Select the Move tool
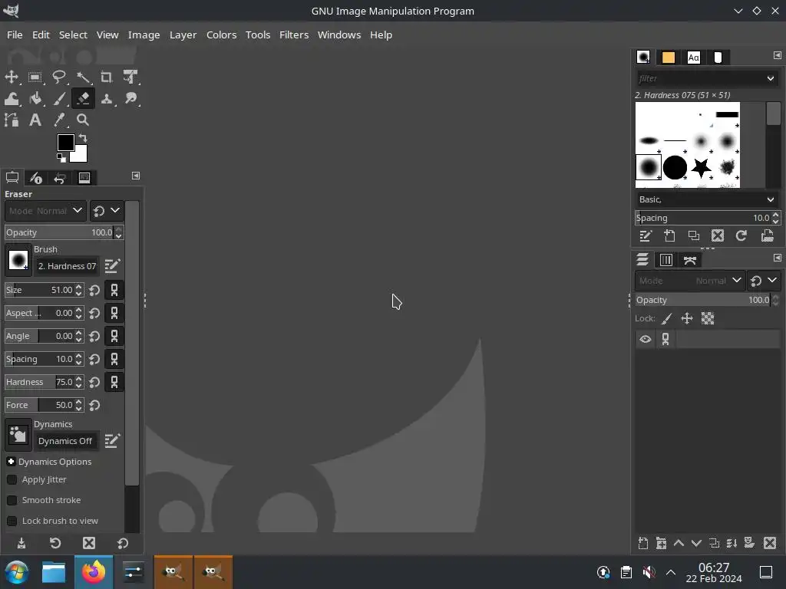This screenshot has width=786, height=589. [12, 77]
